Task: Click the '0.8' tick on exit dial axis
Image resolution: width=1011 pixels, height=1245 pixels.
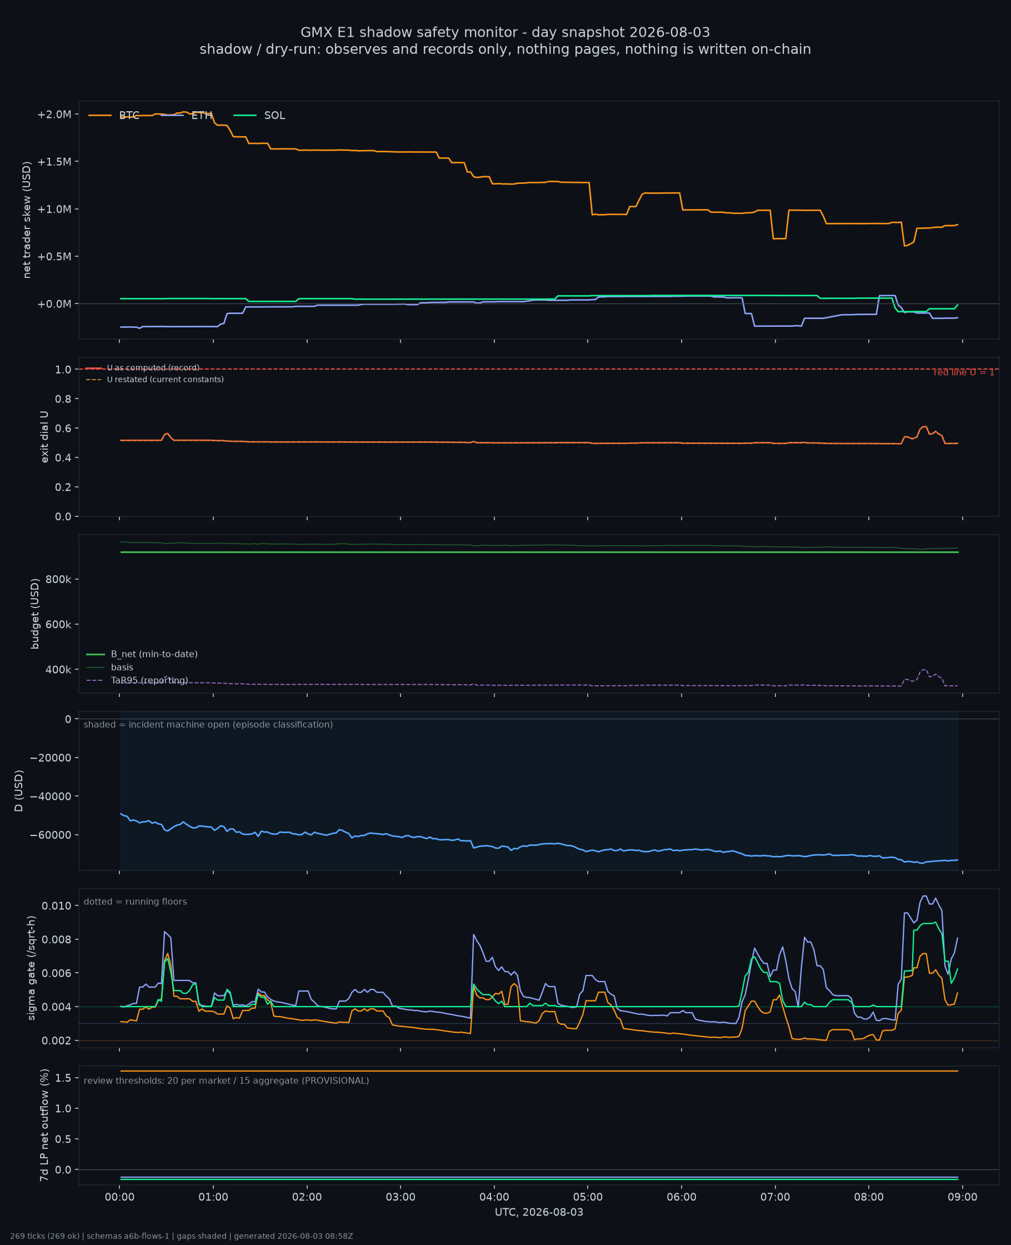Action: point(63,399)
